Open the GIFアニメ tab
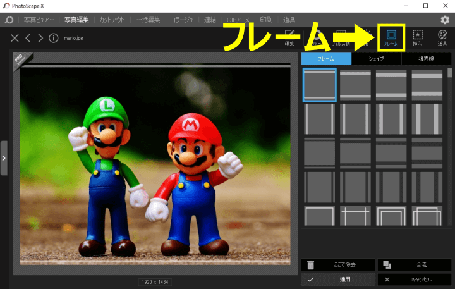 tap(238, 20)
